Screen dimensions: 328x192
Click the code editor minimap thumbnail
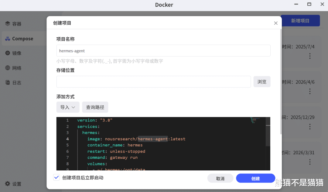[255, 120]
